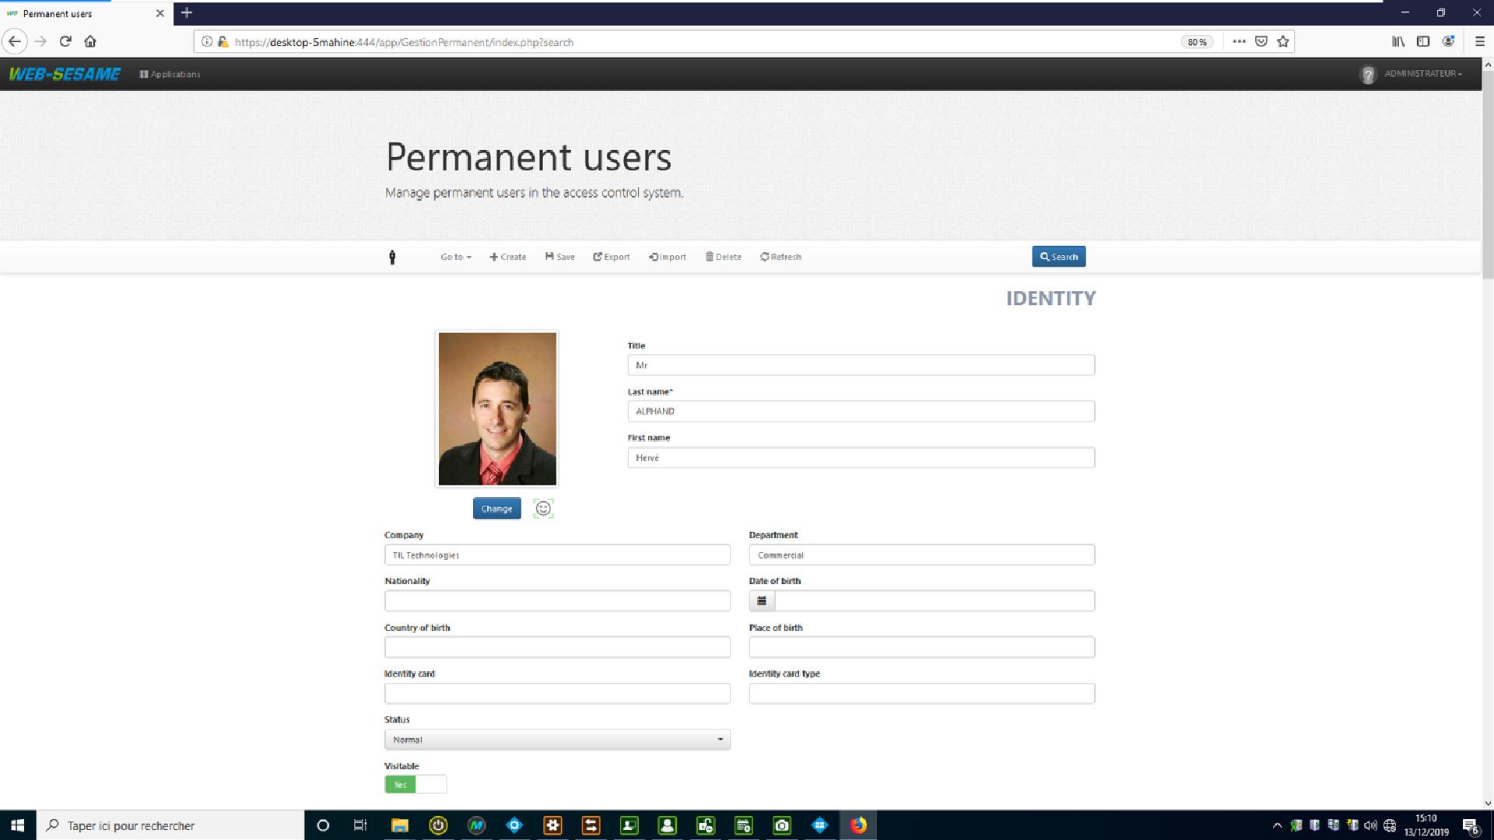The height and width of the screenshot is (840, 1494).
Task: Click Change to replace the photo
Action: (496, 509)
